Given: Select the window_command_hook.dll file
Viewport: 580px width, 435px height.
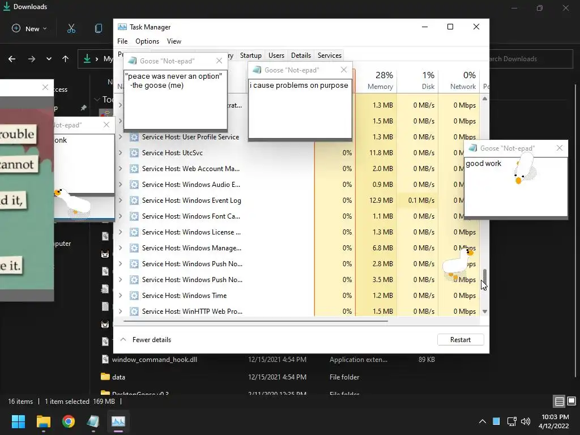Looking at the screenshot, I should 154,359.
